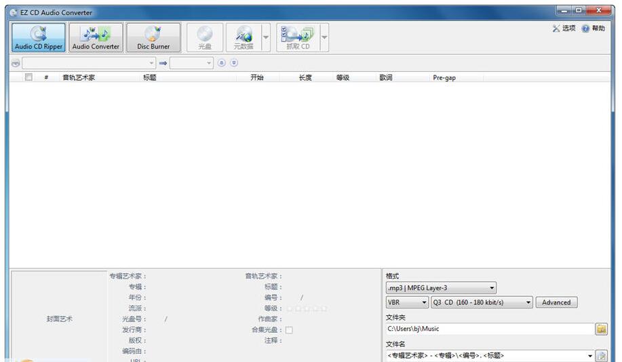Click the 元数据 metadata icon

point(243,38)
